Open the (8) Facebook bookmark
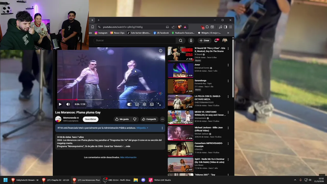Screen dimensions: 327x184 [x=161, y=33]
